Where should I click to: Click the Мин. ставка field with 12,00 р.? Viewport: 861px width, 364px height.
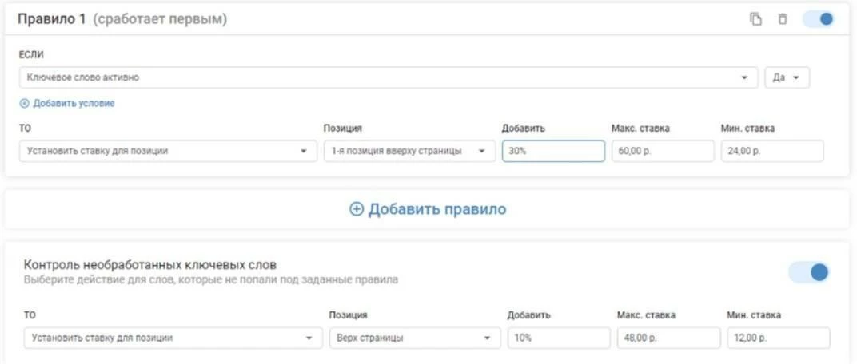(x=779, y=338)
